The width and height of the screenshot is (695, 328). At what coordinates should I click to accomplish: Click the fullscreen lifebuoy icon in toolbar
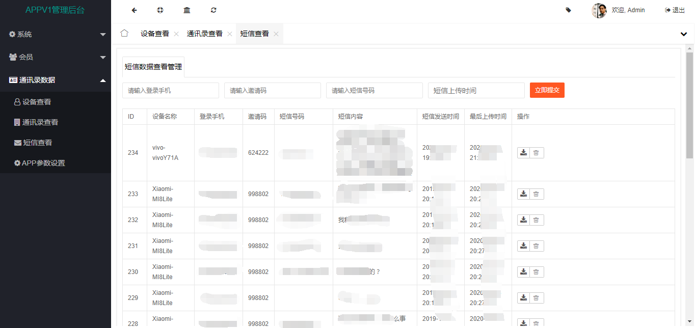click(x=161, y=10)
